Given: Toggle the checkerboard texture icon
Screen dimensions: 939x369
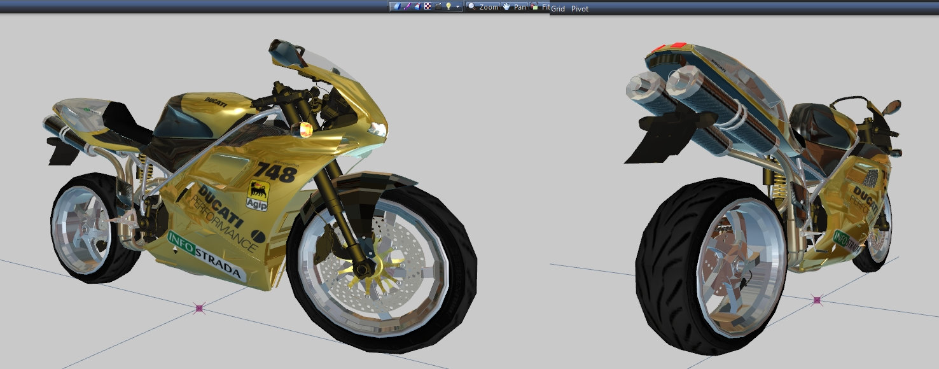Looking at the screenshot, I should click(x=428, y=6).
